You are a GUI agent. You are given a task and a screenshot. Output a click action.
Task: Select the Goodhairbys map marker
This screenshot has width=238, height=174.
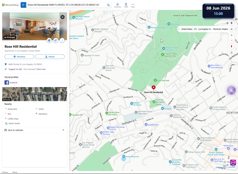[x=146, y=125]
